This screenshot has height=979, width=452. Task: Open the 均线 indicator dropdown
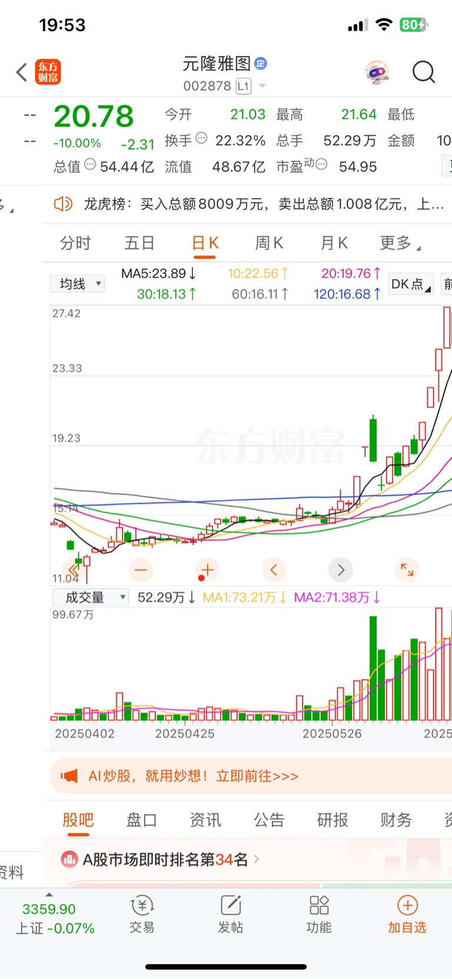coord(77,284)
